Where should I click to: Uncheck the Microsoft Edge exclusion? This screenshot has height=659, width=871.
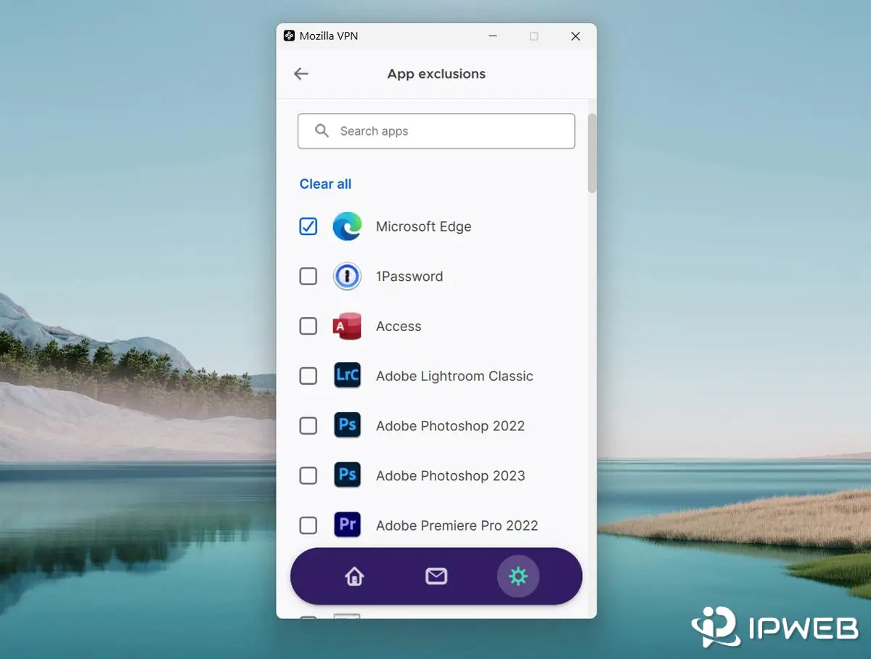308,226
